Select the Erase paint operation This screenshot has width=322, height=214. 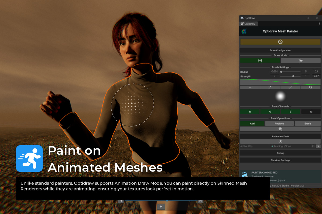[308, 124]
